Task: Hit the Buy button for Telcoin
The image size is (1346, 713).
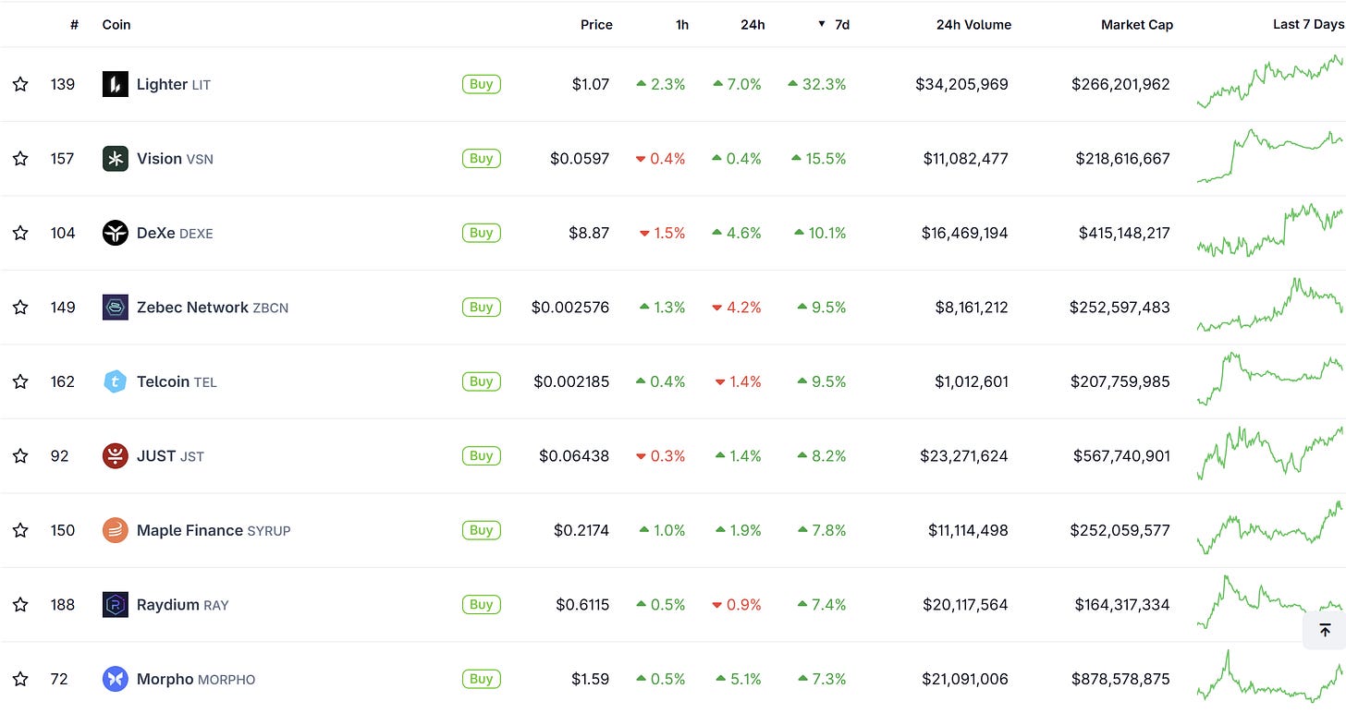Action: click(x=482, y=381)
